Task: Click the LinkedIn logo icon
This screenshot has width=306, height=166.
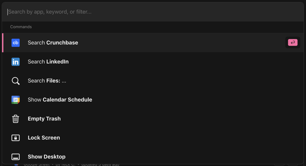Action: pyautogui.click(x=16, y=62)
